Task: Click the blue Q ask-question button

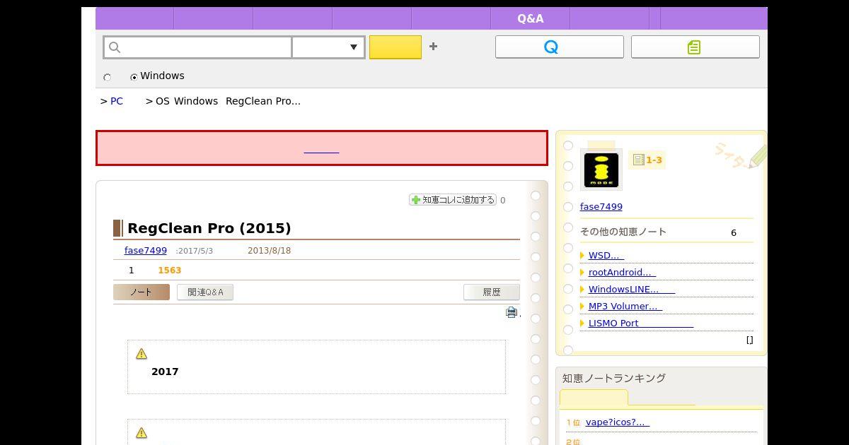Action: pos(559,47)
